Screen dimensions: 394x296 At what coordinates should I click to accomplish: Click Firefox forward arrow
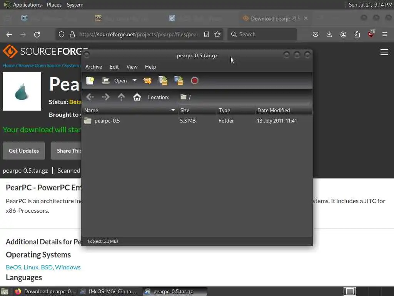pyautogui.click(x=23, y=34)
